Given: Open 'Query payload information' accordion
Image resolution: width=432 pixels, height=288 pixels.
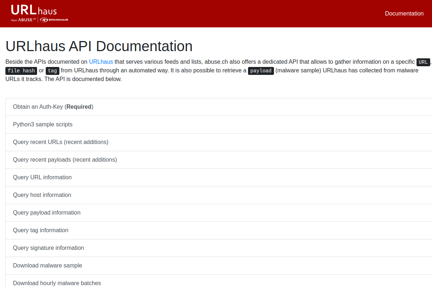Looking at the screenshot, I should tap(219, 213).
